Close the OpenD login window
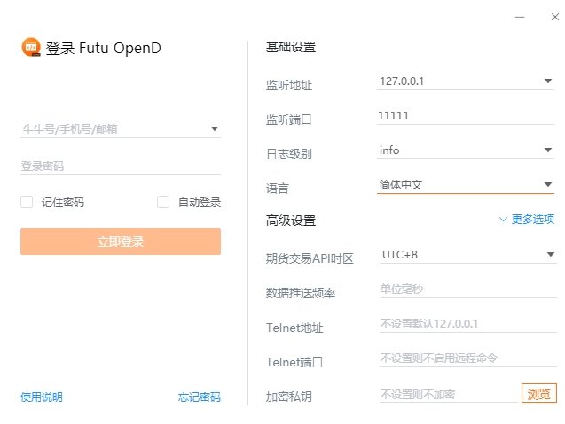 [x=546, y=17]
